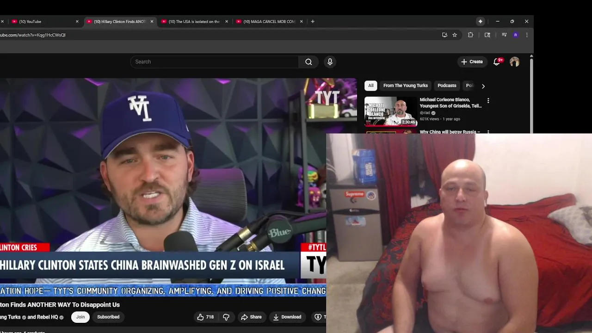Click the YouTube search magnifier button
592x333 pixels.
click(308, 62)
